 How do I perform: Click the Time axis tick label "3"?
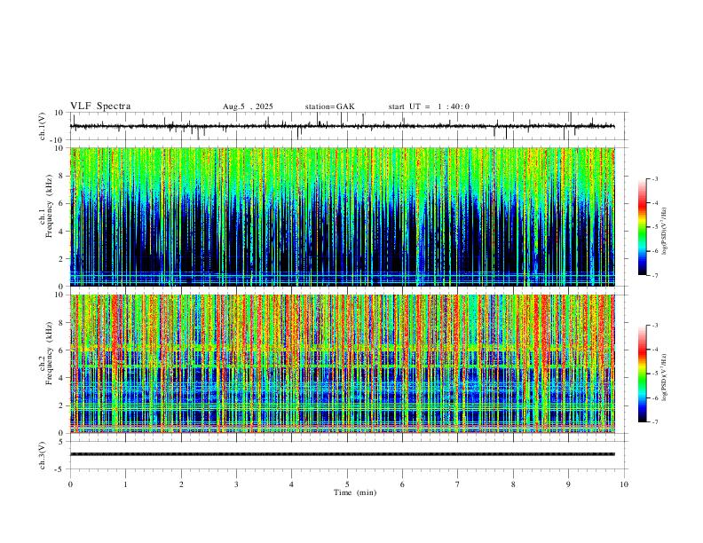coord(236,484)
